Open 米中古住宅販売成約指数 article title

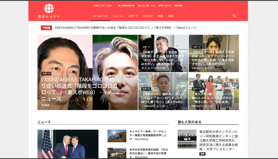click(149, 153)
